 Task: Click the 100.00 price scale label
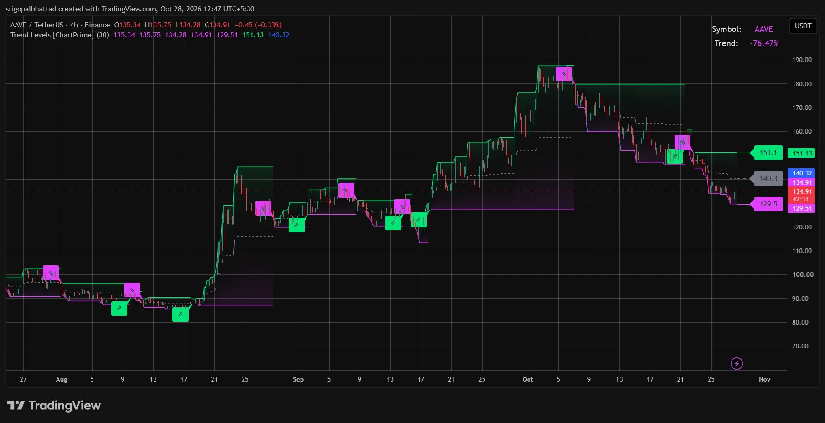coord(802,274)
